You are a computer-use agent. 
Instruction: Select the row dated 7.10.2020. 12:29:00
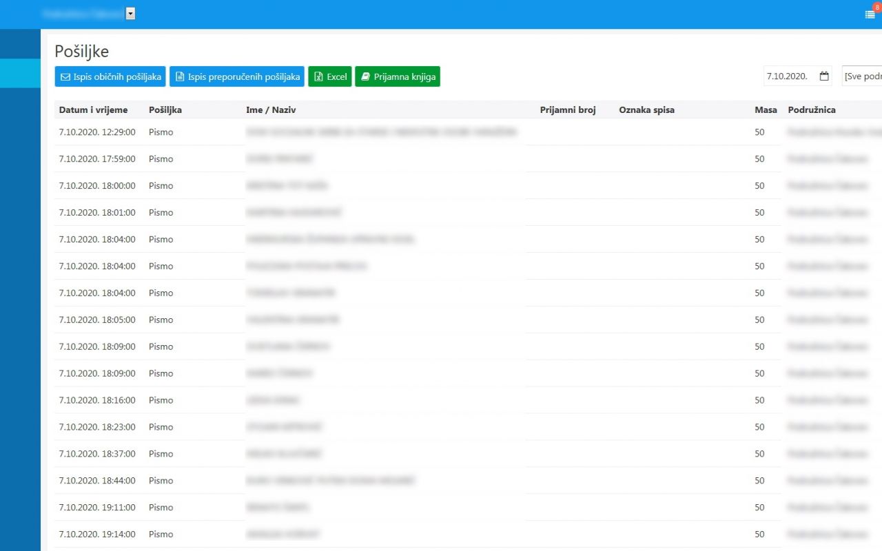point(97,132)
